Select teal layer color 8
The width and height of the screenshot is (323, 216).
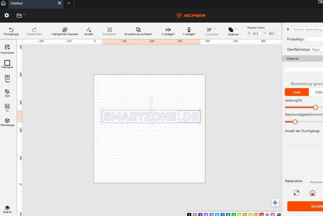228,214
